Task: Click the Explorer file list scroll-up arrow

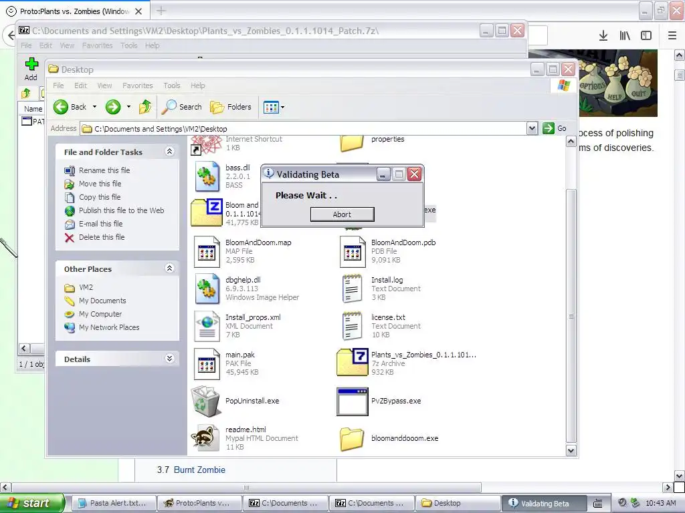Action: click(x=571, y=142)
